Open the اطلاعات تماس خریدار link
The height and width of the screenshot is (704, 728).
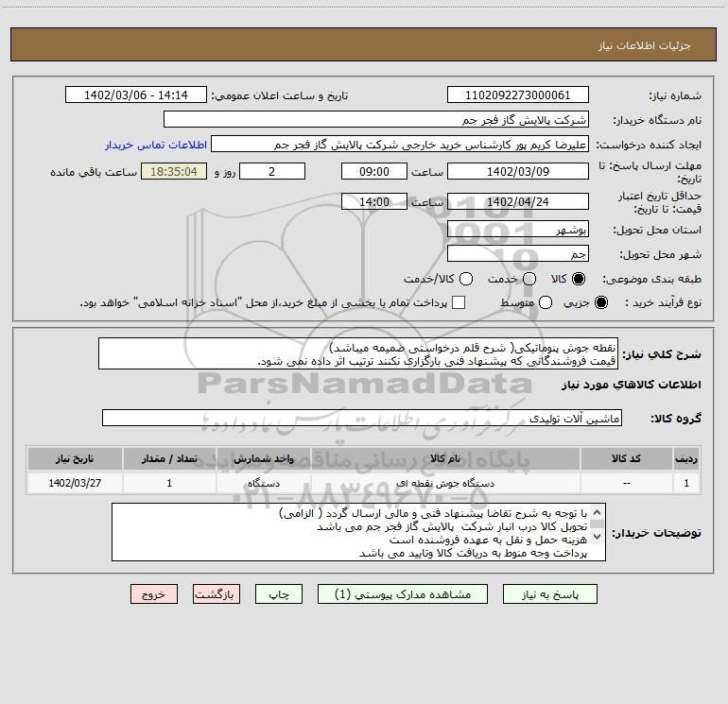click(156, 145)
